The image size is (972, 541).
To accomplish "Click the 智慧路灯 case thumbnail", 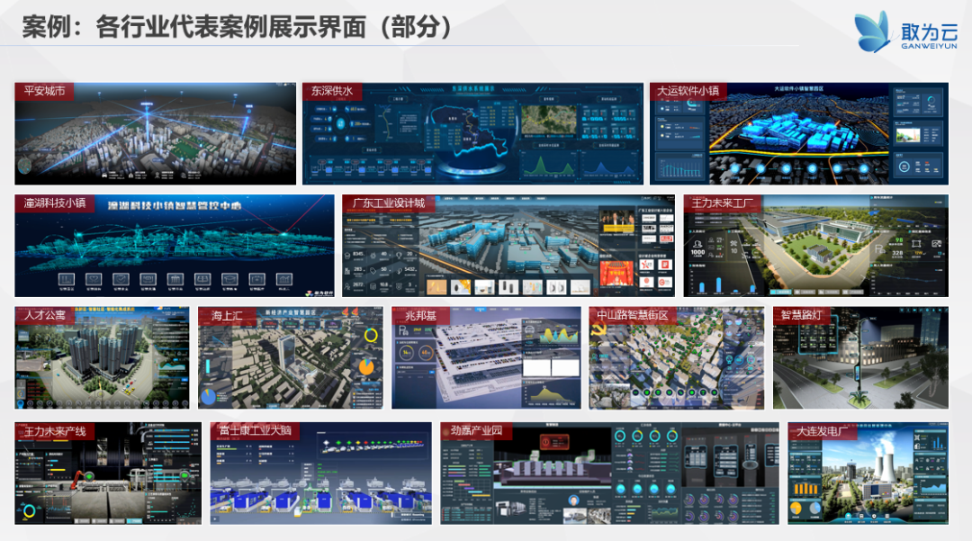I will (860, 357).
